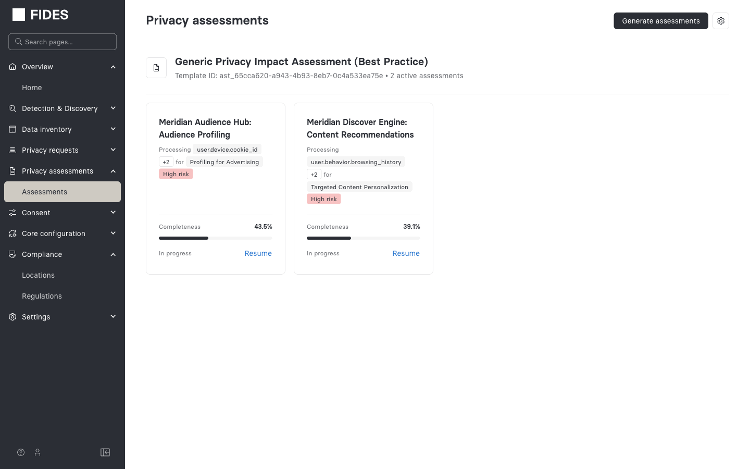
Task: Click the user profile icon at sidebar bottom
Action: [x=37, y=452]
